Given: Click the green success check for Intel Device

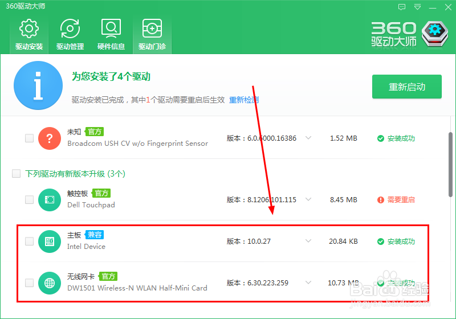Looking at the screenshot, I should pyautogui.click(x=380, y=242).
